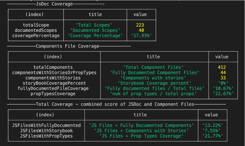245x146 pixels.
Task: Click the Components File Coverage heading
Action: click(x=69, y=46)
